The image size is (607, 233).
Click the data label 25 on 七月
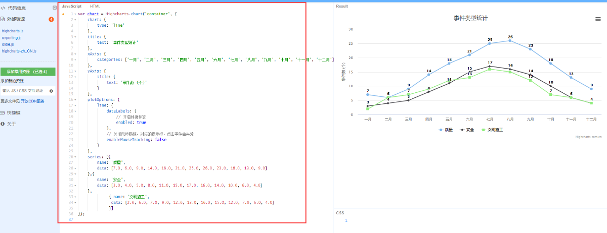(x=490, y=39)
